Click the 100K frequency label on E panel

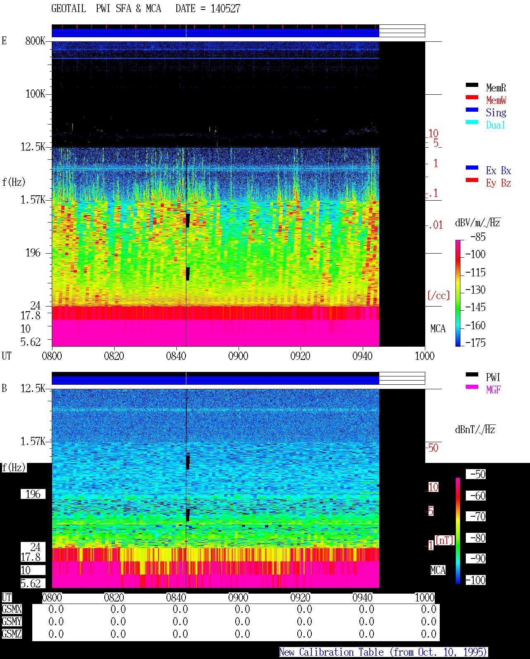click(x=35, y=93)
